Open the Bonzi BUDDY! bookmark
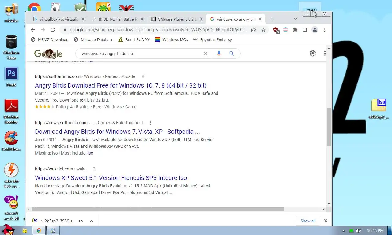This screenshot has width=392, height=235. (x=134, y=39)
